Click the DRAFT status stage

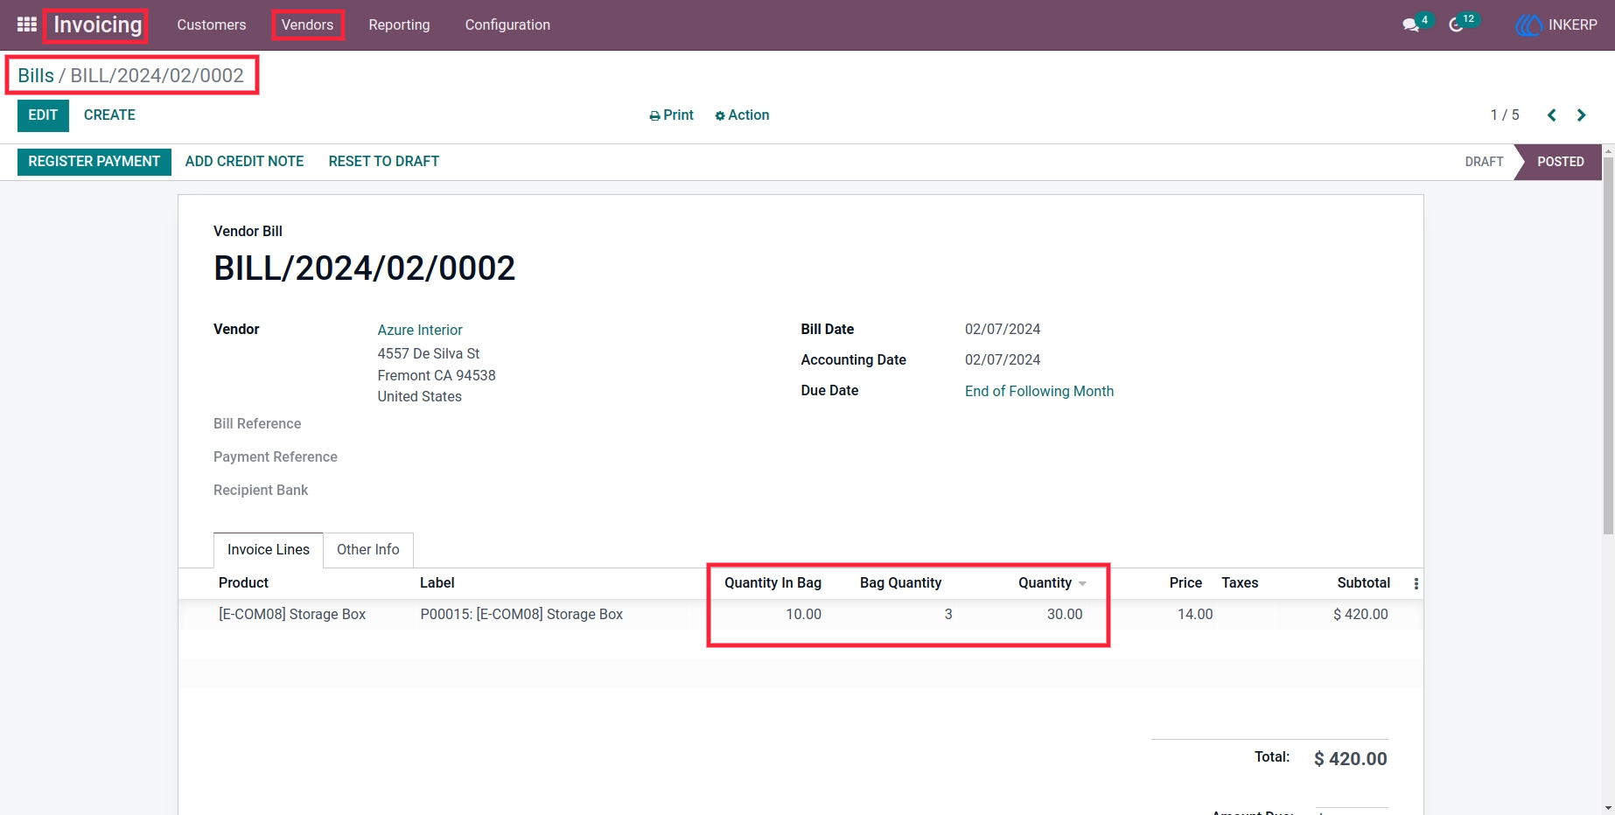(1485, 162)
